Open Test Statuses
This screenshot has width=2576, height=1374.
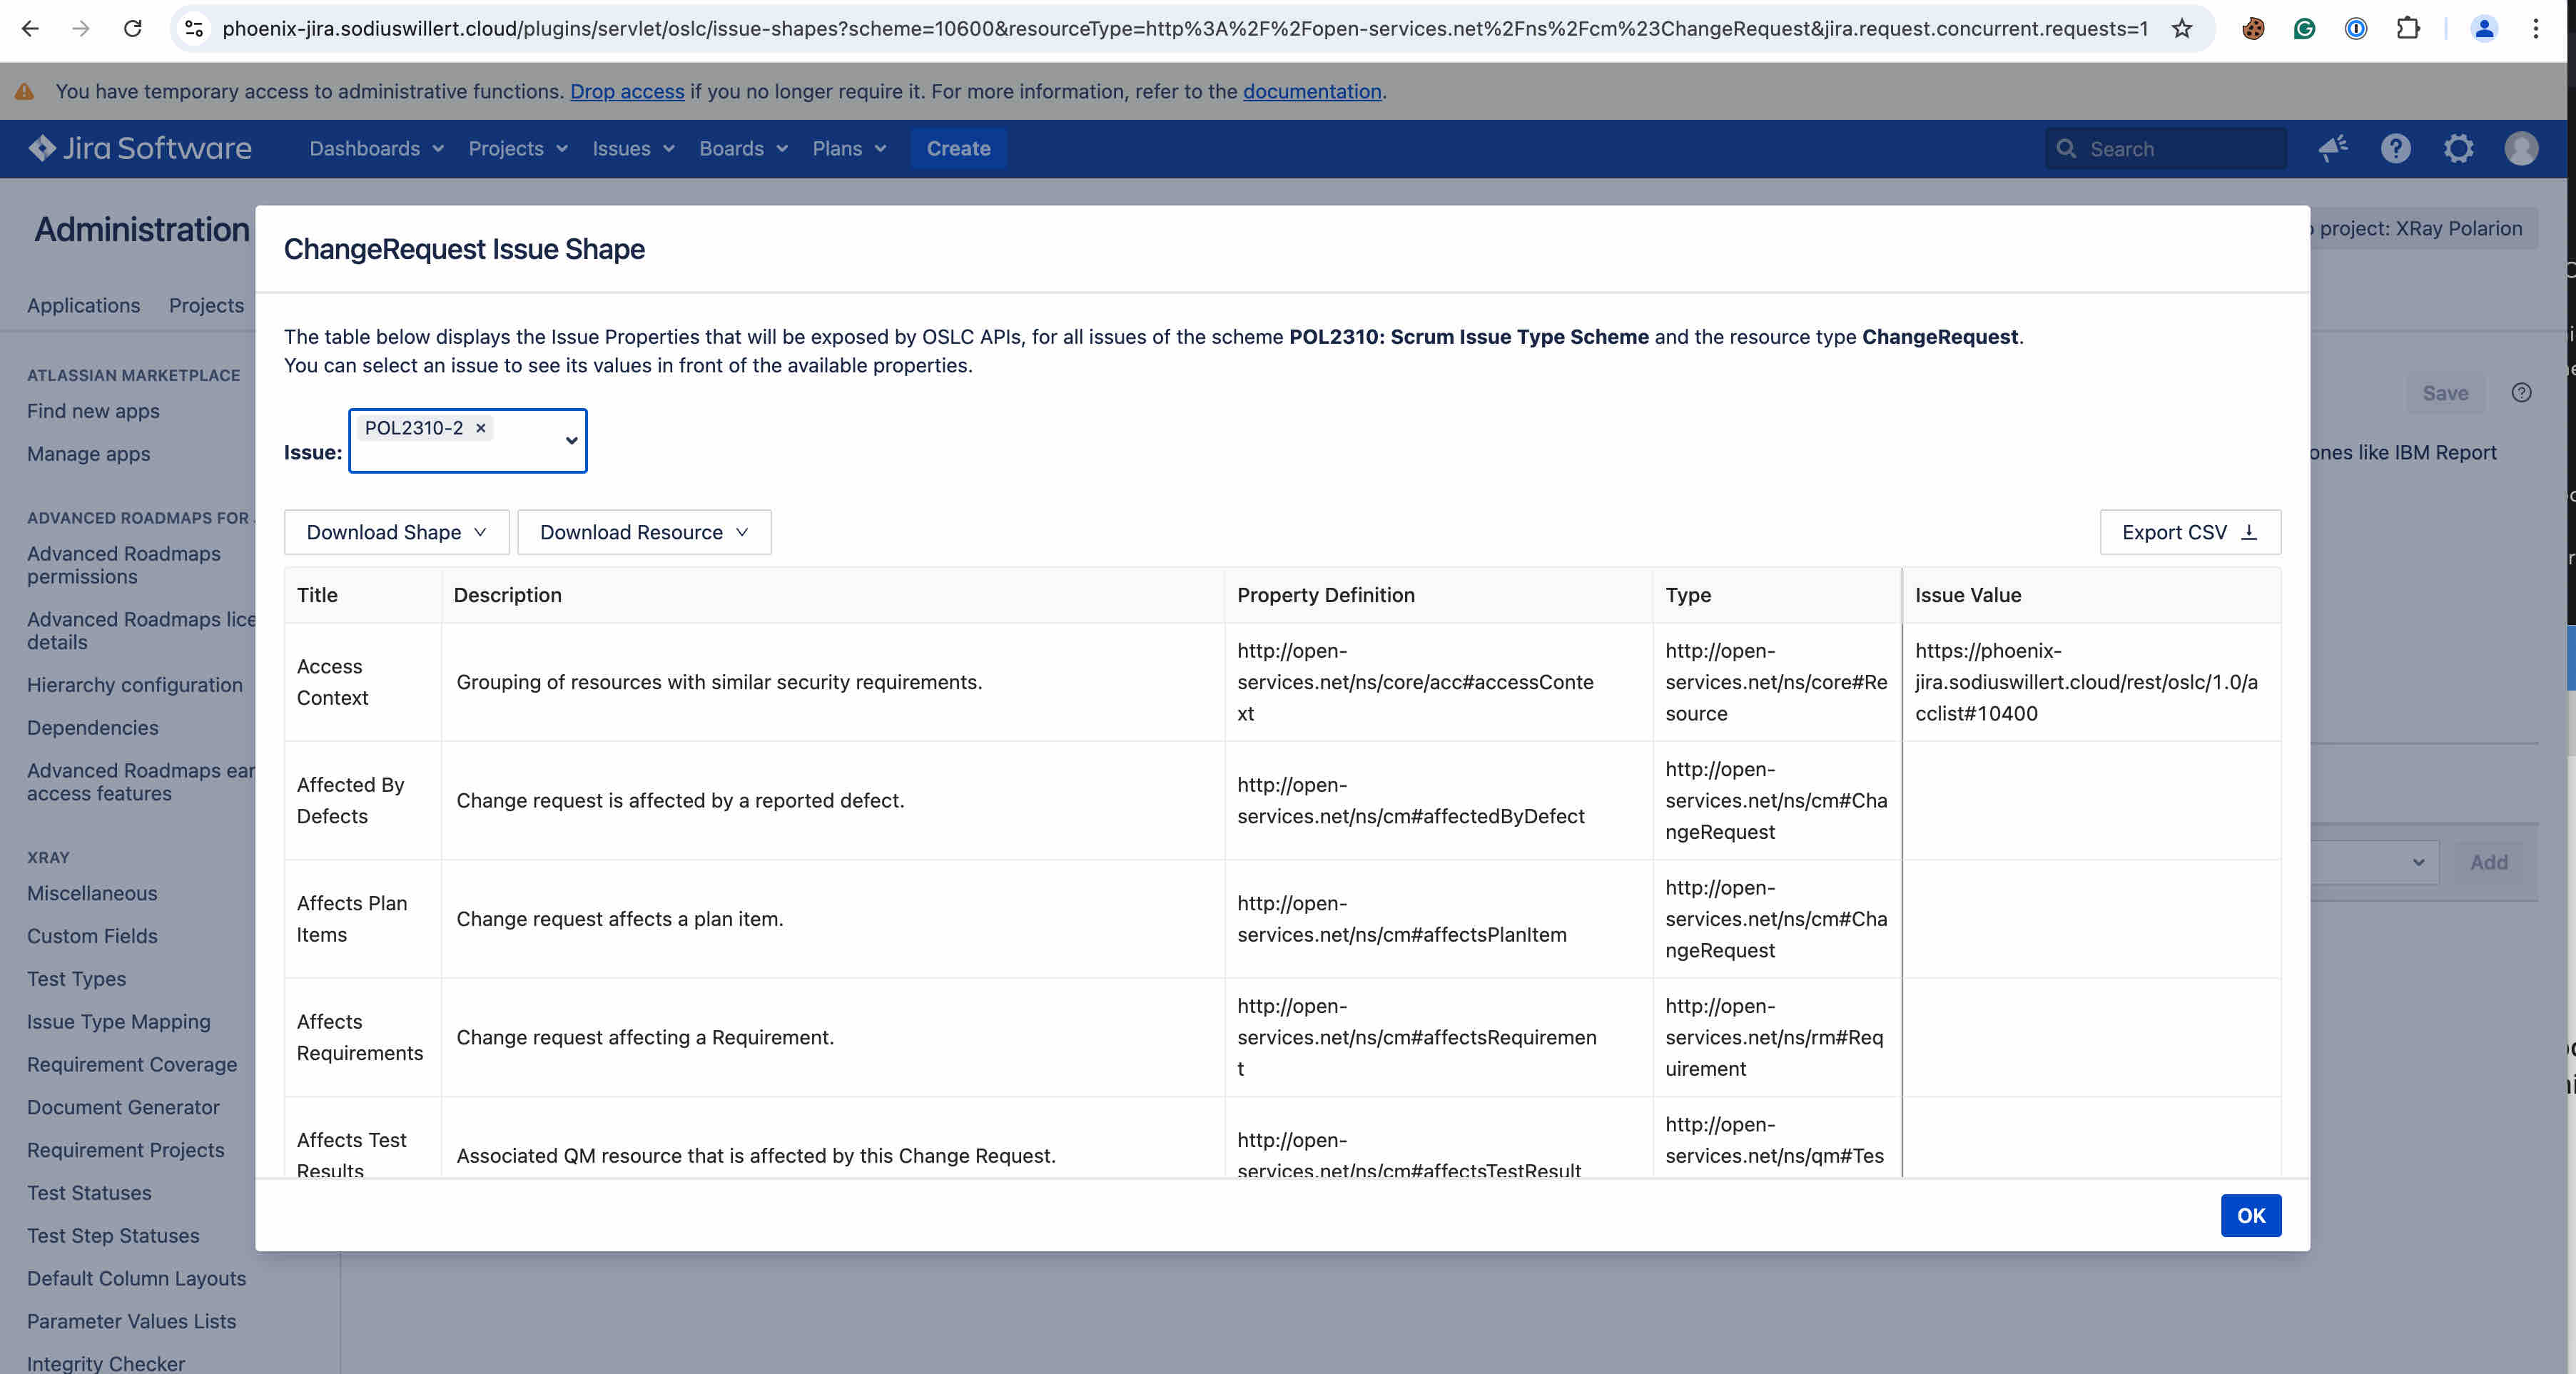pos(89,1193)
